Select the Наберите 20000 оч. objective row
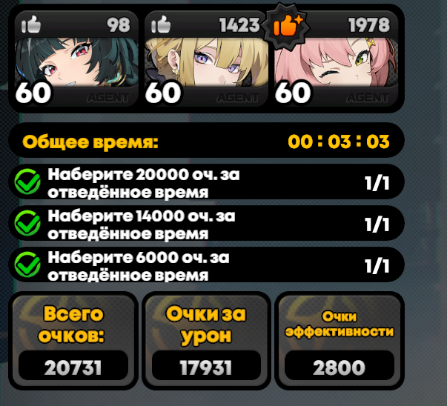The image size is (447, 406). pos(206,182)
